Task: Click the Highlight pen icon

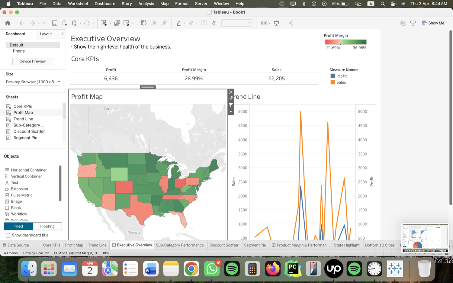Action: [178, 23]
